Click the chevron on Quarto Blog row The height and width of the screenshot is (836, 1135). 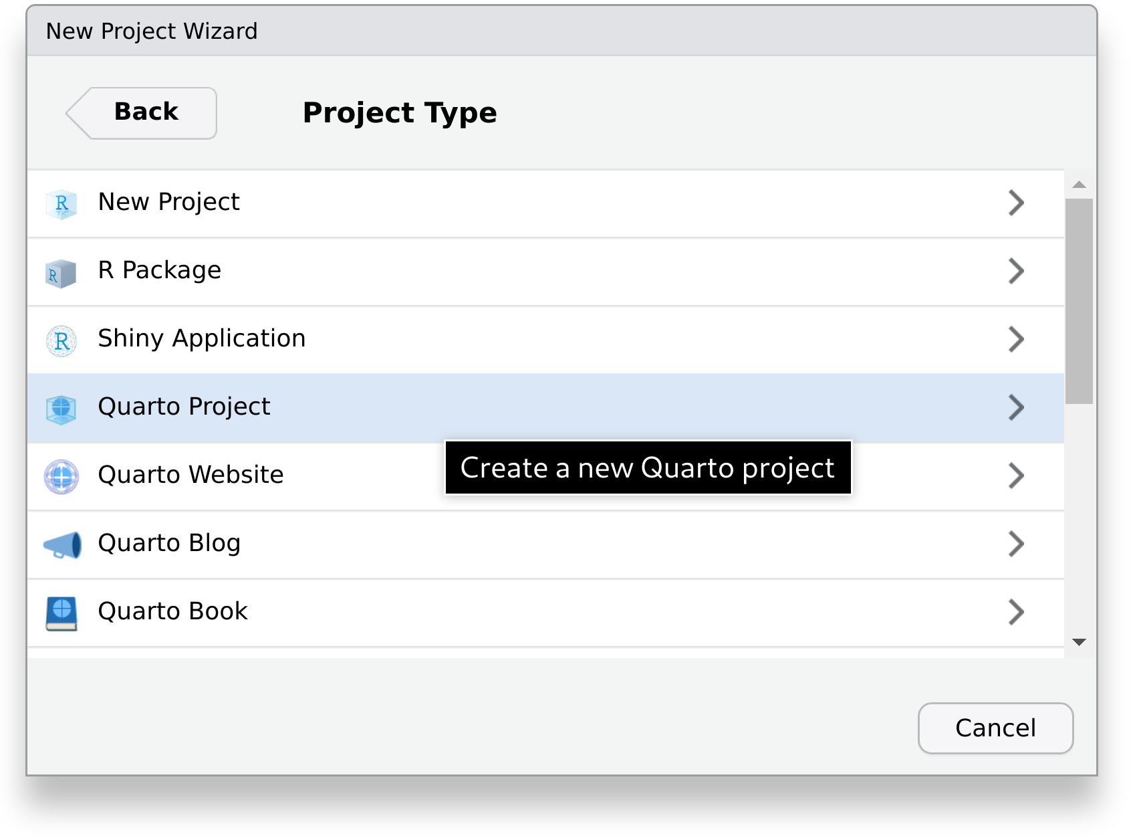tap(1015, 544)
